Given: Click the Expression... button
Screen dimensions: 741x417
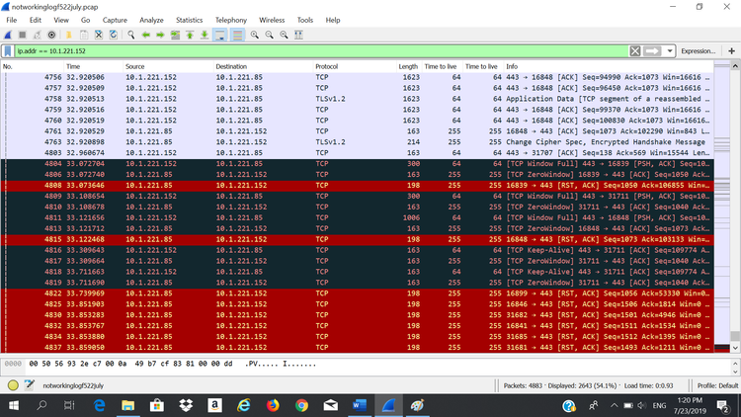Looking at the screenshot, I should 698,50.
